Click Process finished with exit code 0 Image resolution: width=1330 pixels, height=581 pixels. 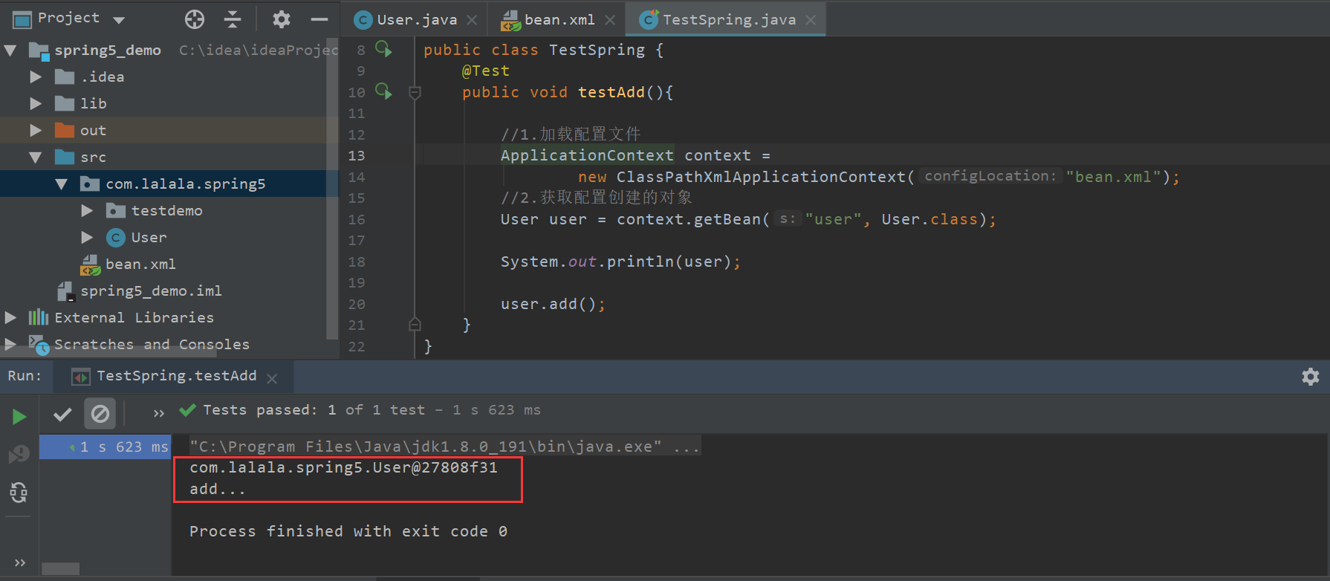(x=348, y=531)
